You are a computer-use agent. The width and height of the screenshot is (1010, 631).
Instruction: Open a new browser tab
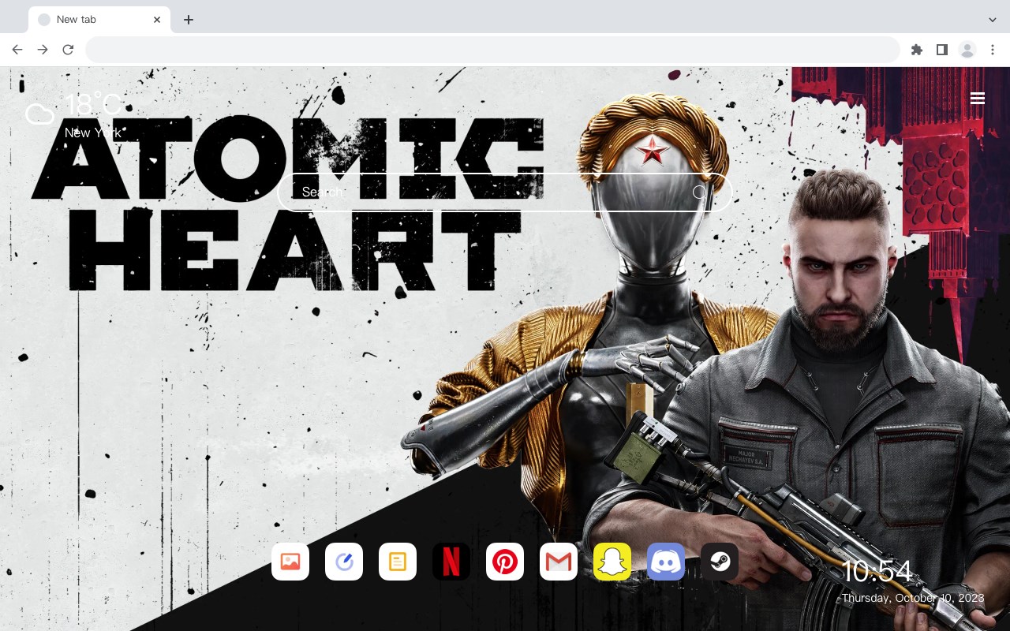tap(188, 20)
